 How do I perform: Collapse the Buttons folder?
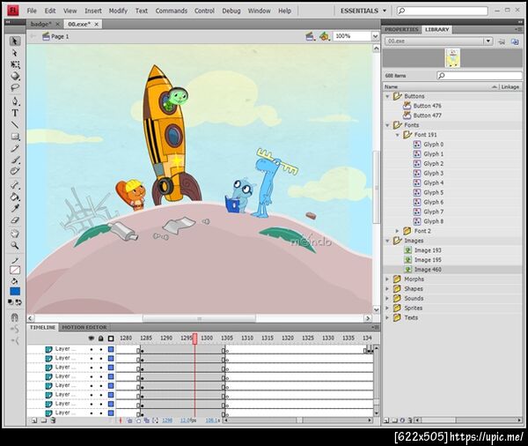point(387,96)
